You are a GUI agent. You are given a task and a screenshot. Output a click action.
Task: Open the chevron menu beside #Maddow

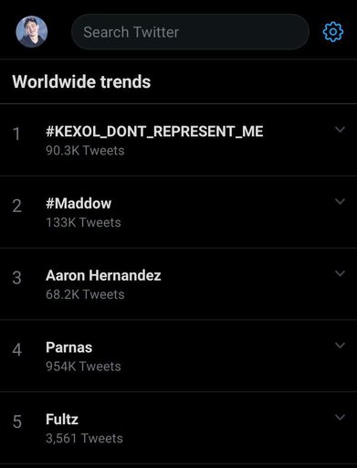[x=340, y=201]
